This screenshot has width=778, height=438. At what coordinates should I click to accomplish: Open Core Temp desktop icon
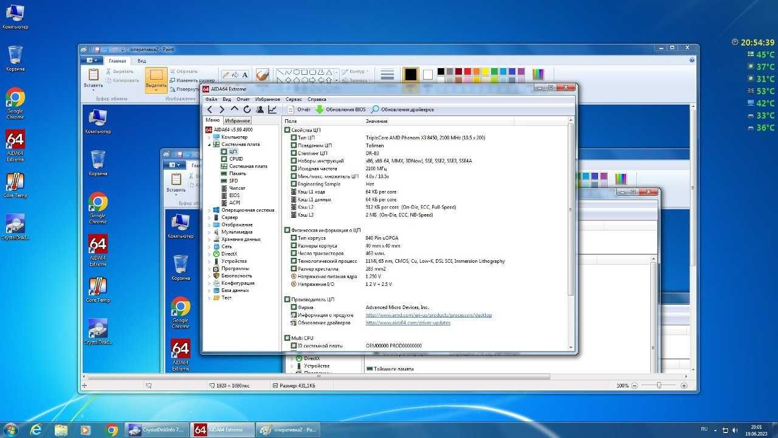click(x=15, y=186)
